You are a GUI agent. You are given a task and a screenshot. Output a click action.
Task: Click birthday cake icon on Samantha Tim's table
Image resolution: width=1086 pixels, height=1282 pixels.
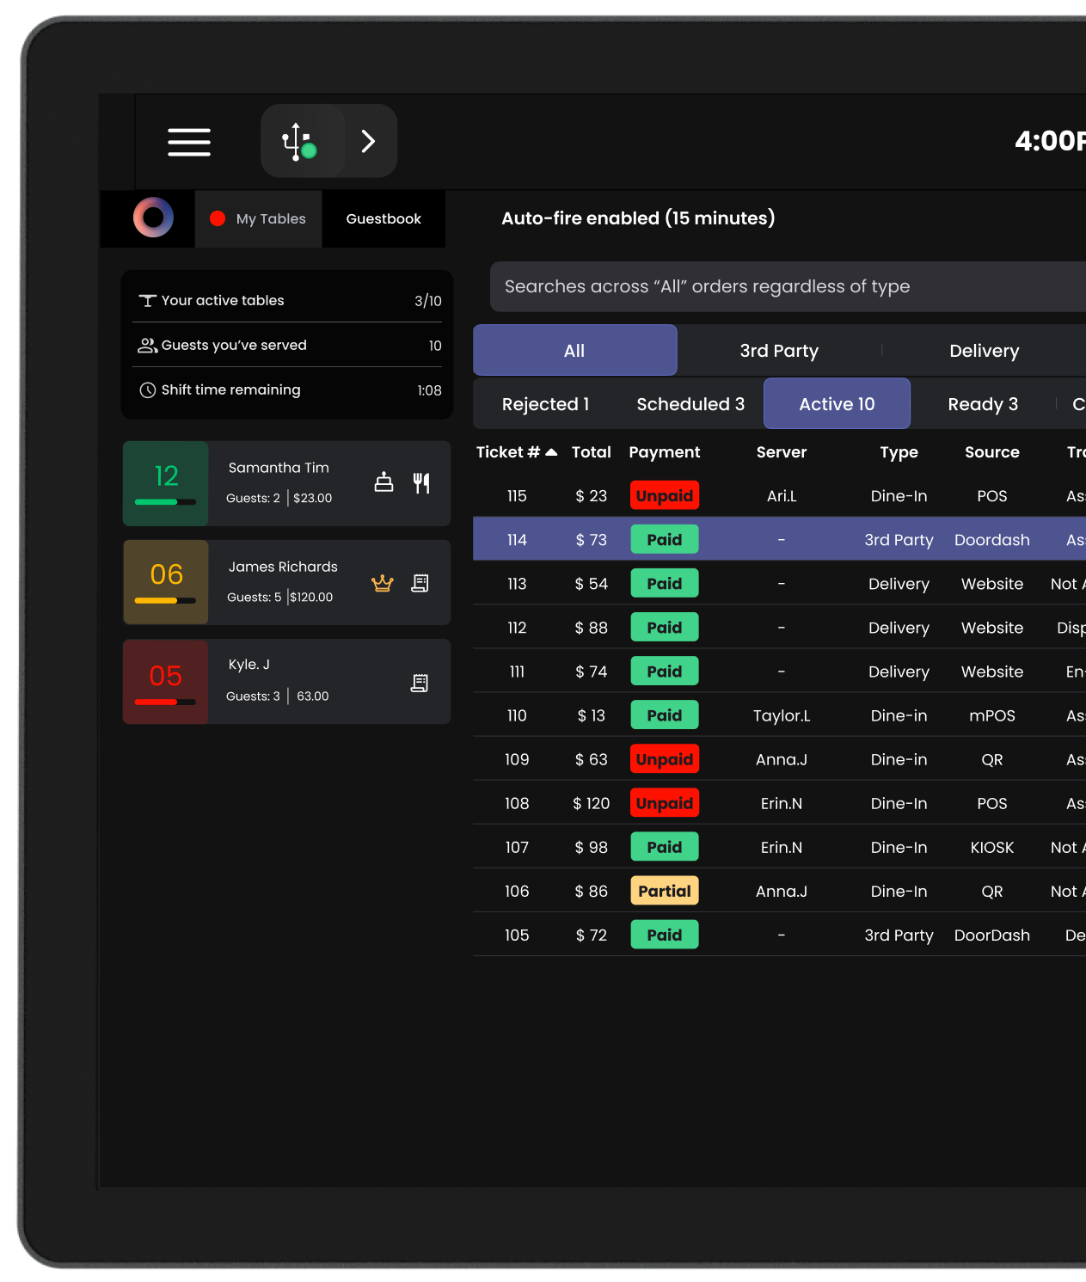click(383, 482)
